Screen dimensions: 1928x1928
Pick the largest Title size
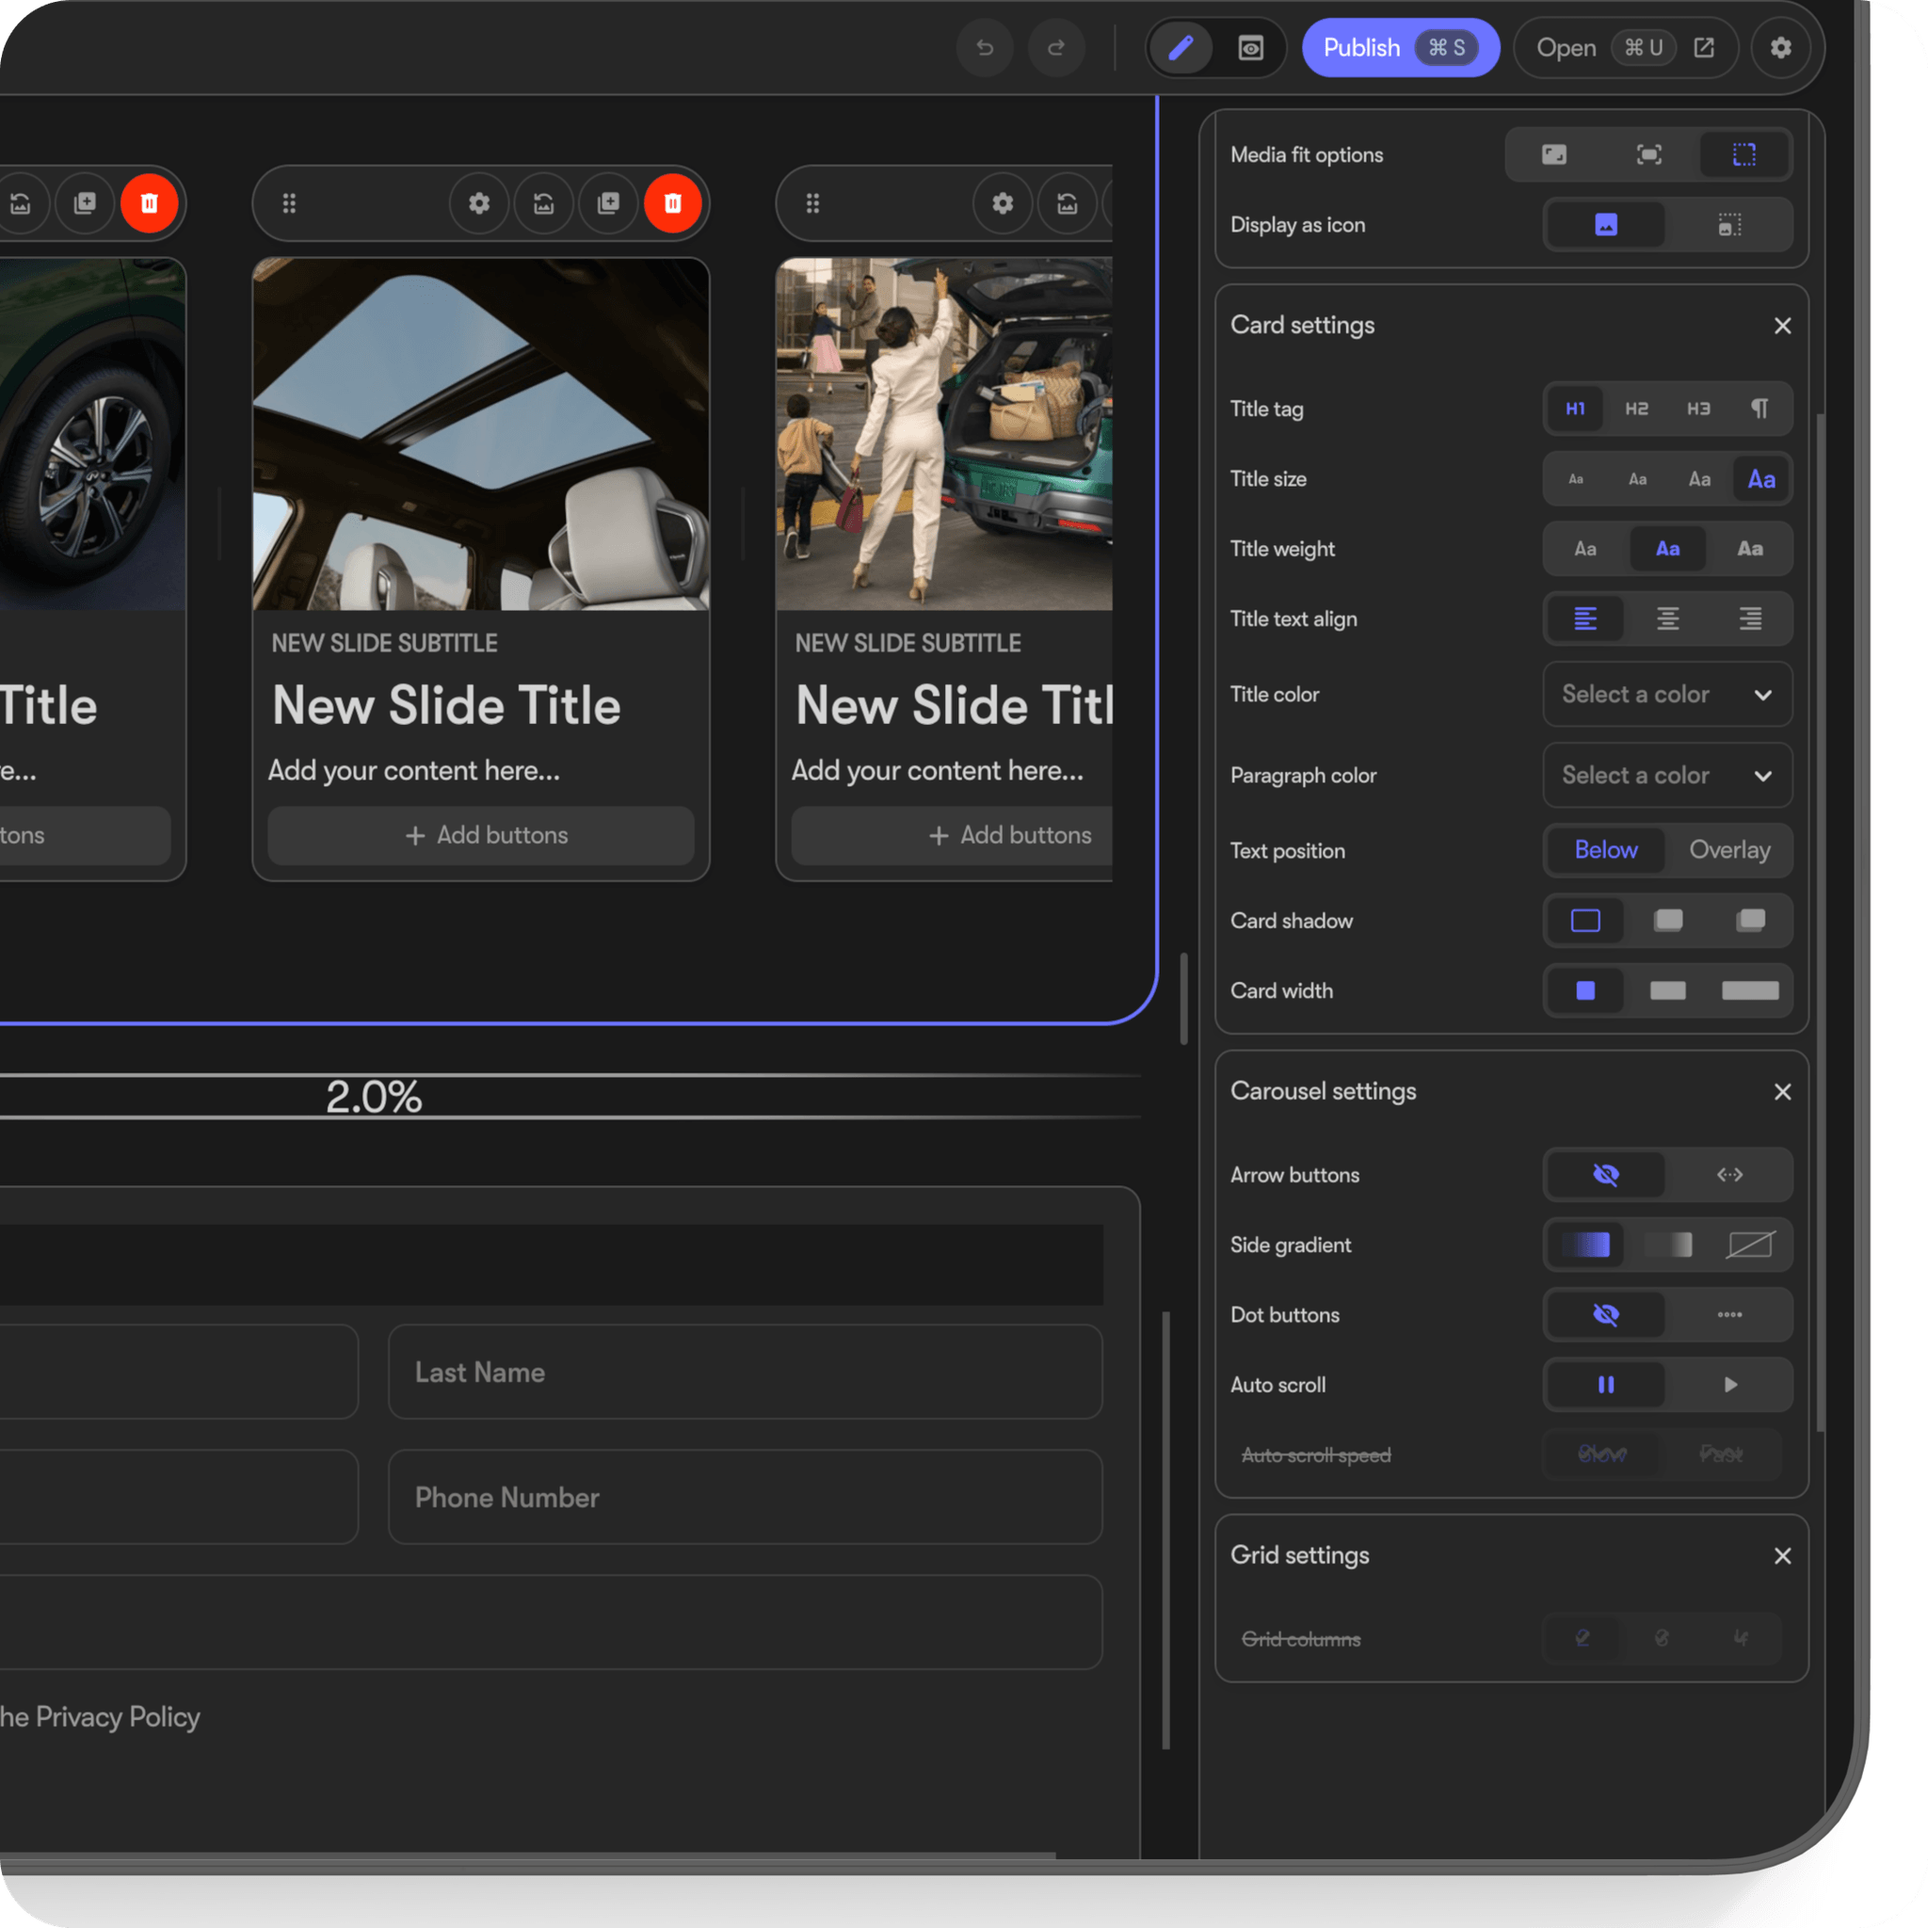click(1761, 479)
